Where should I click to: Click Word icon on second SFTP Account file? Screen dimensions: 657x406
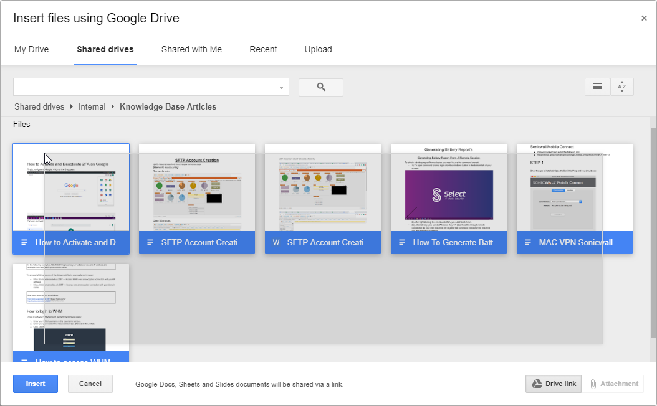click(x=276, y=242)
